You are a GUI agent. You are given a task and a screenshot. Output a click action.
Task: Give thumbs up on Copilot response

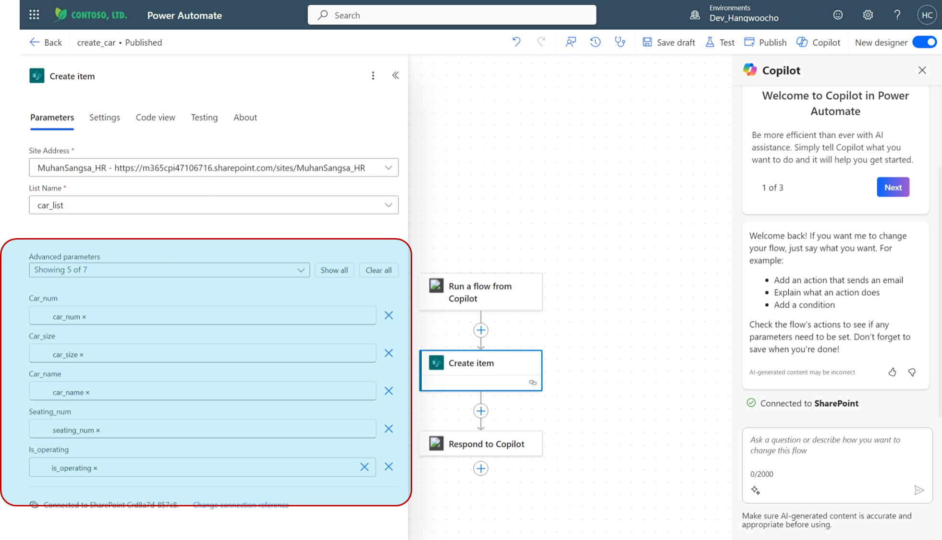pos(892,372)
